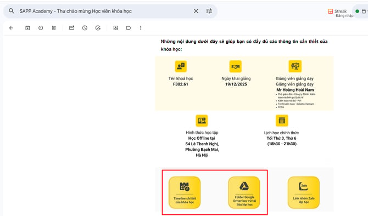Screen dimensions: 368x216
Task: Open Folder Google Driver lưu trữ tài liệu
Action: click(244, 192)
